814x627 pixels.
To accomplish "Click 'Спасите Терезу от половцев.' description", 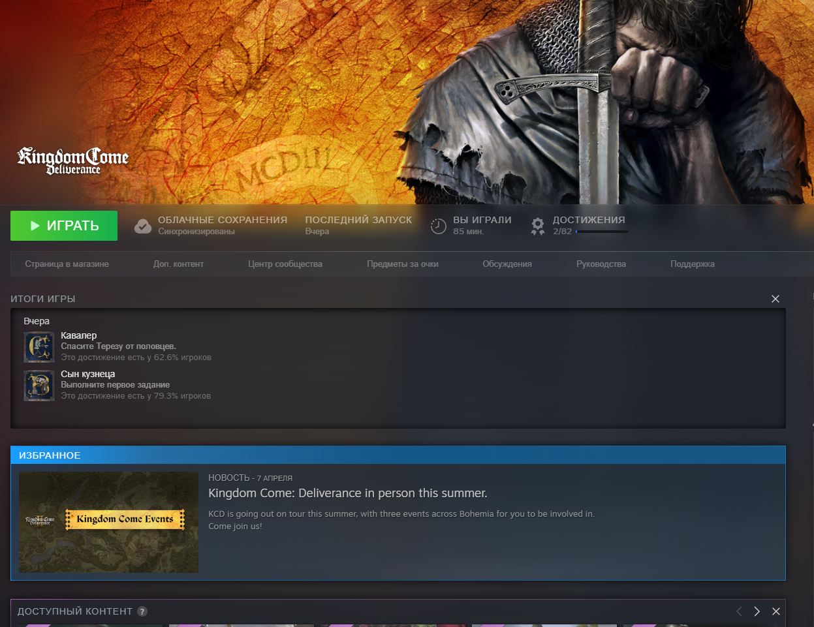I will tap(119, 346).
